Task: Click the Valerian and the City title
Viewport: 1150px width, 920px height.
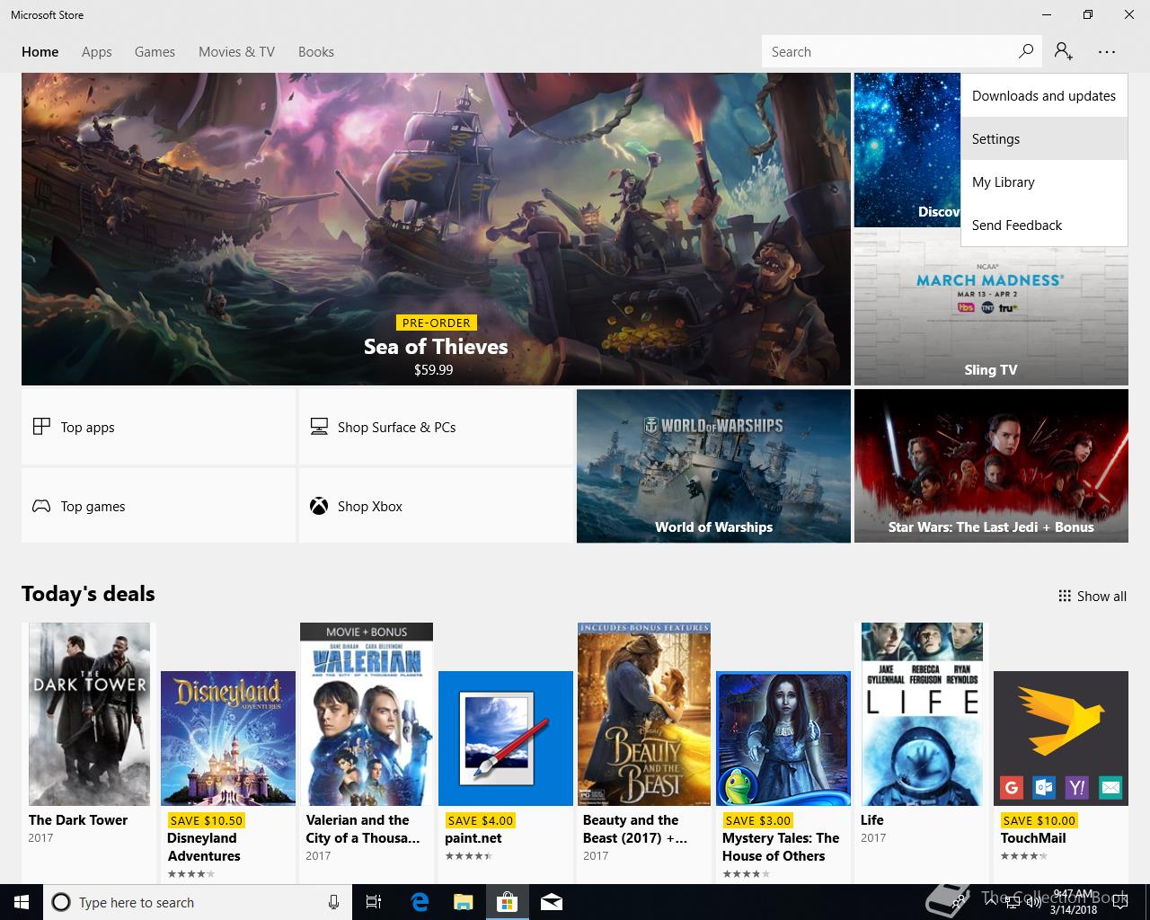Action: coord(363,828)
